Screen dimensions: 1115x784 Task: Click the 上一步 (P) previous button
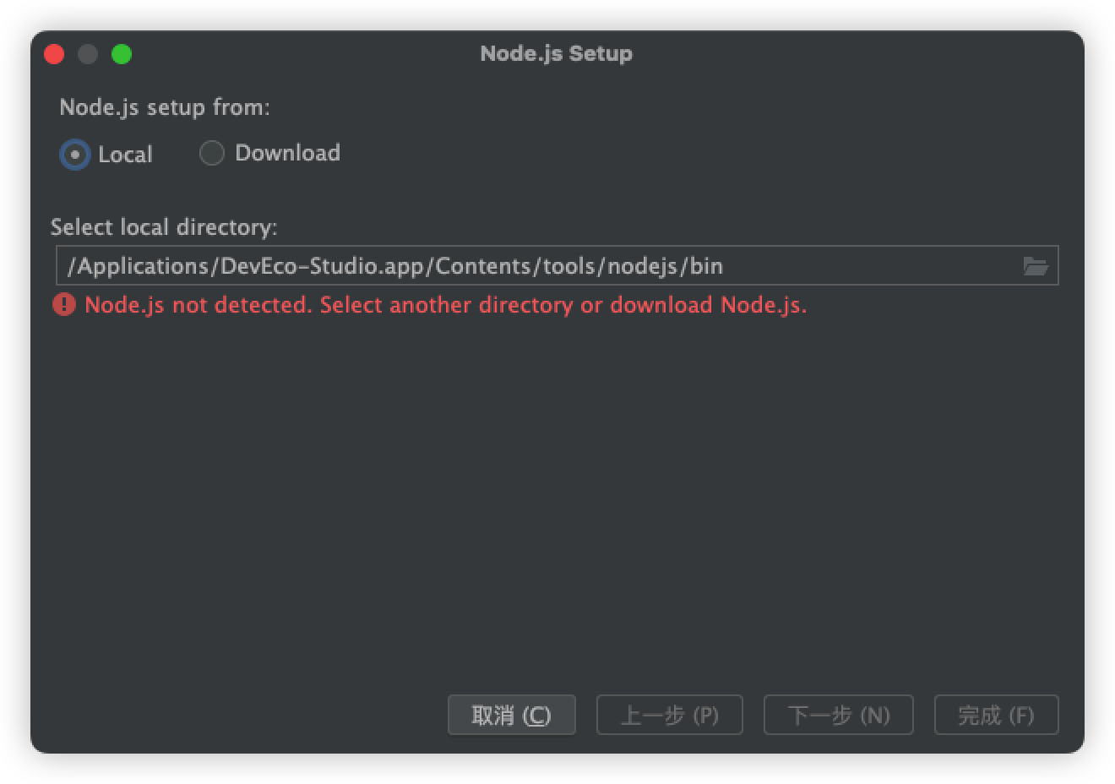669,716
